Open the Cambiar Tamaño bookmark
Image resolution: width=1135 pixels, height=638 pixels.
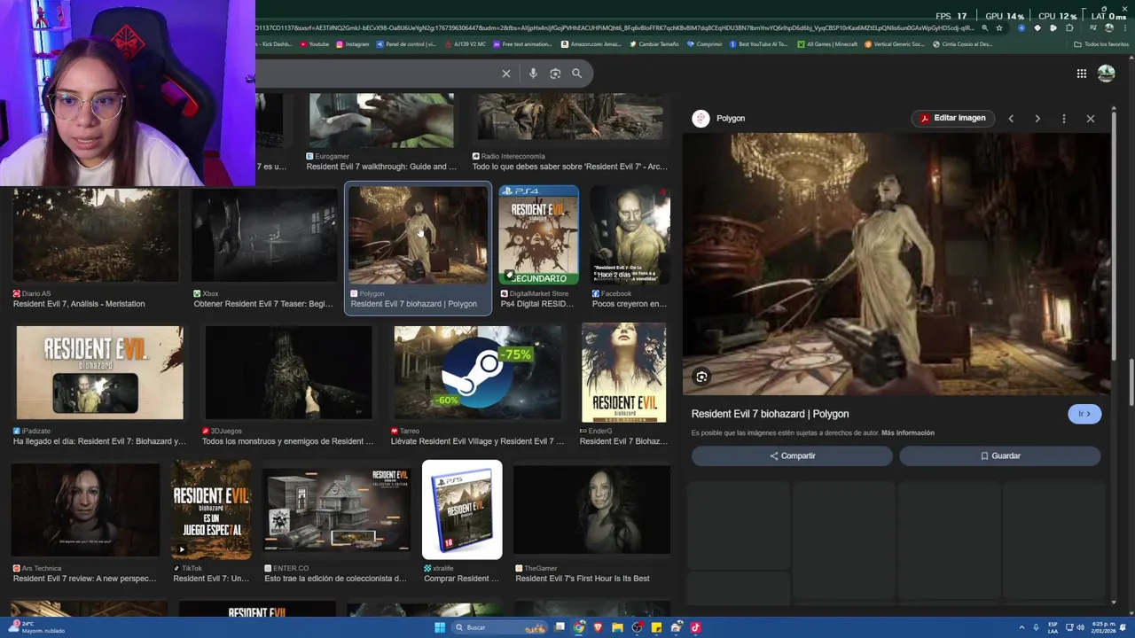654,44
